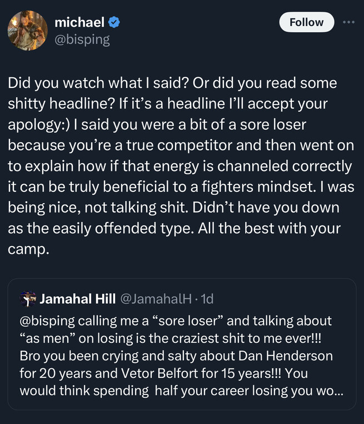
Task: Click the main post text by michael
Action: coord(181,166)
